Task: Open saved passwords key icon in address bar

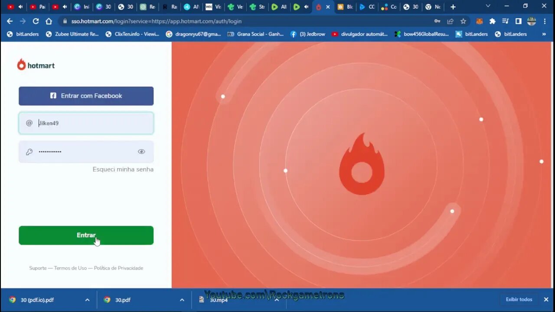Action: tap(437, 21)
